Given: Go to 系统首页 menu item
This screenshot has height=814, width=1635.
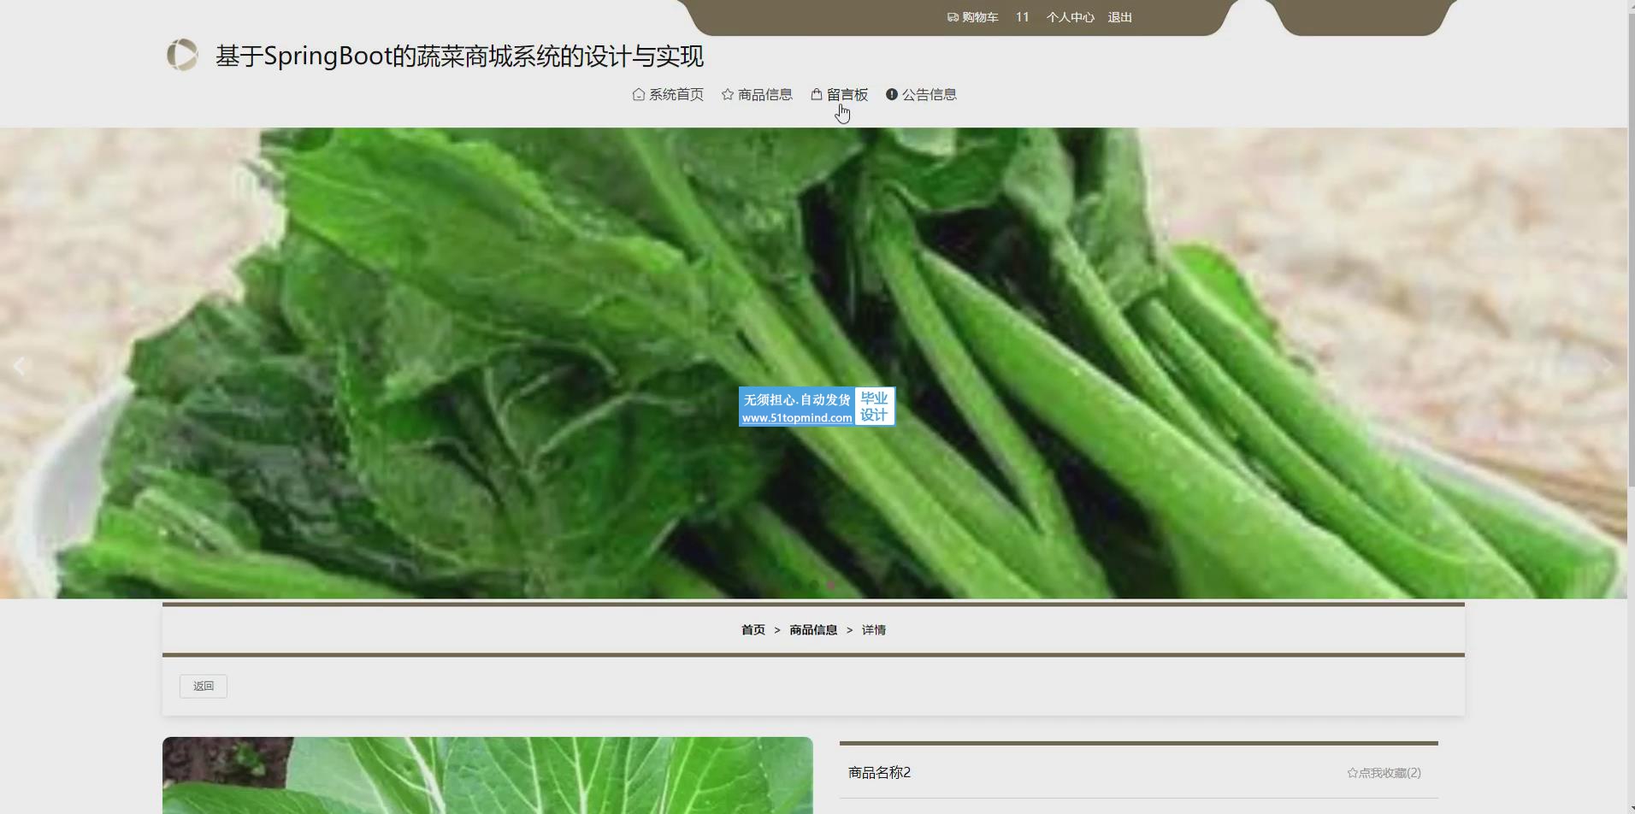Looking at the screenshot, I should point(668,94).
